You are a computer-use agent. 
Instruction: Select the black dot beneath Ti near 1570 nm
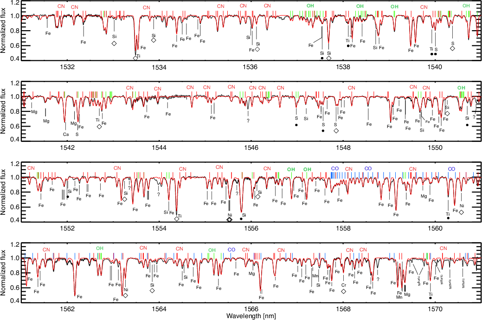click(x=431, y=298)
